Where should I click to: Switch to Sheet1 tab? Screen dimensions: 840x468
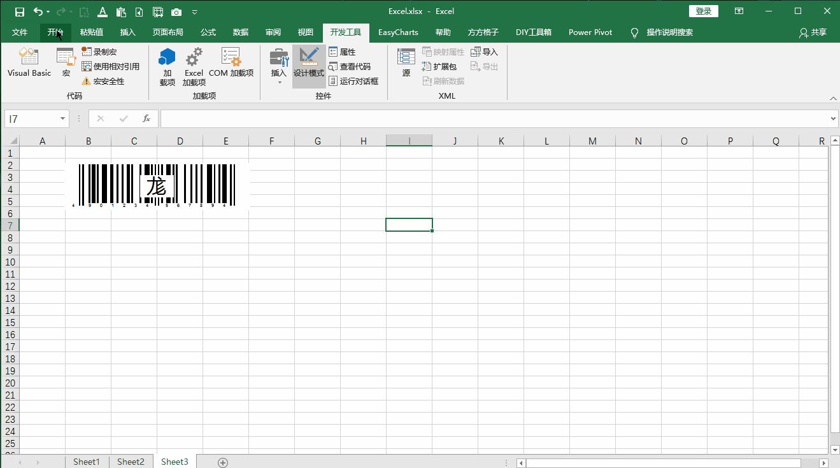pos(87,462)
